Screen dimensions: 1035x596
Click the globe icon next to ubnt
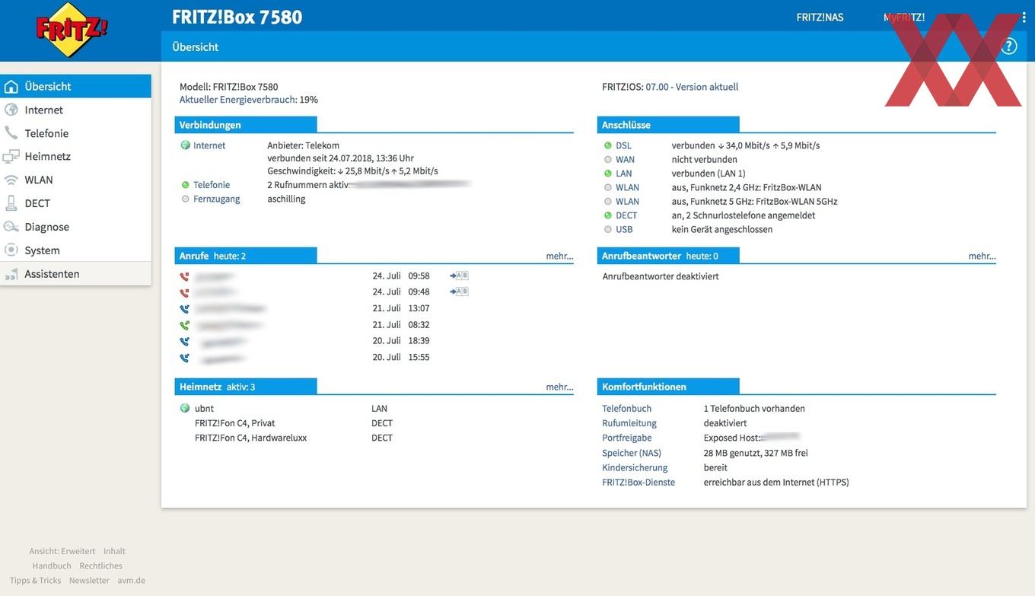point(185,408)
